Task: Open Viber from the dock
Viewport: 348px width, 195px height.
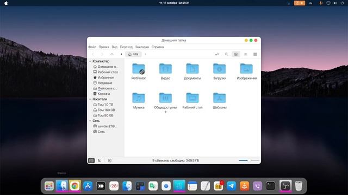Action: [257, 186]
